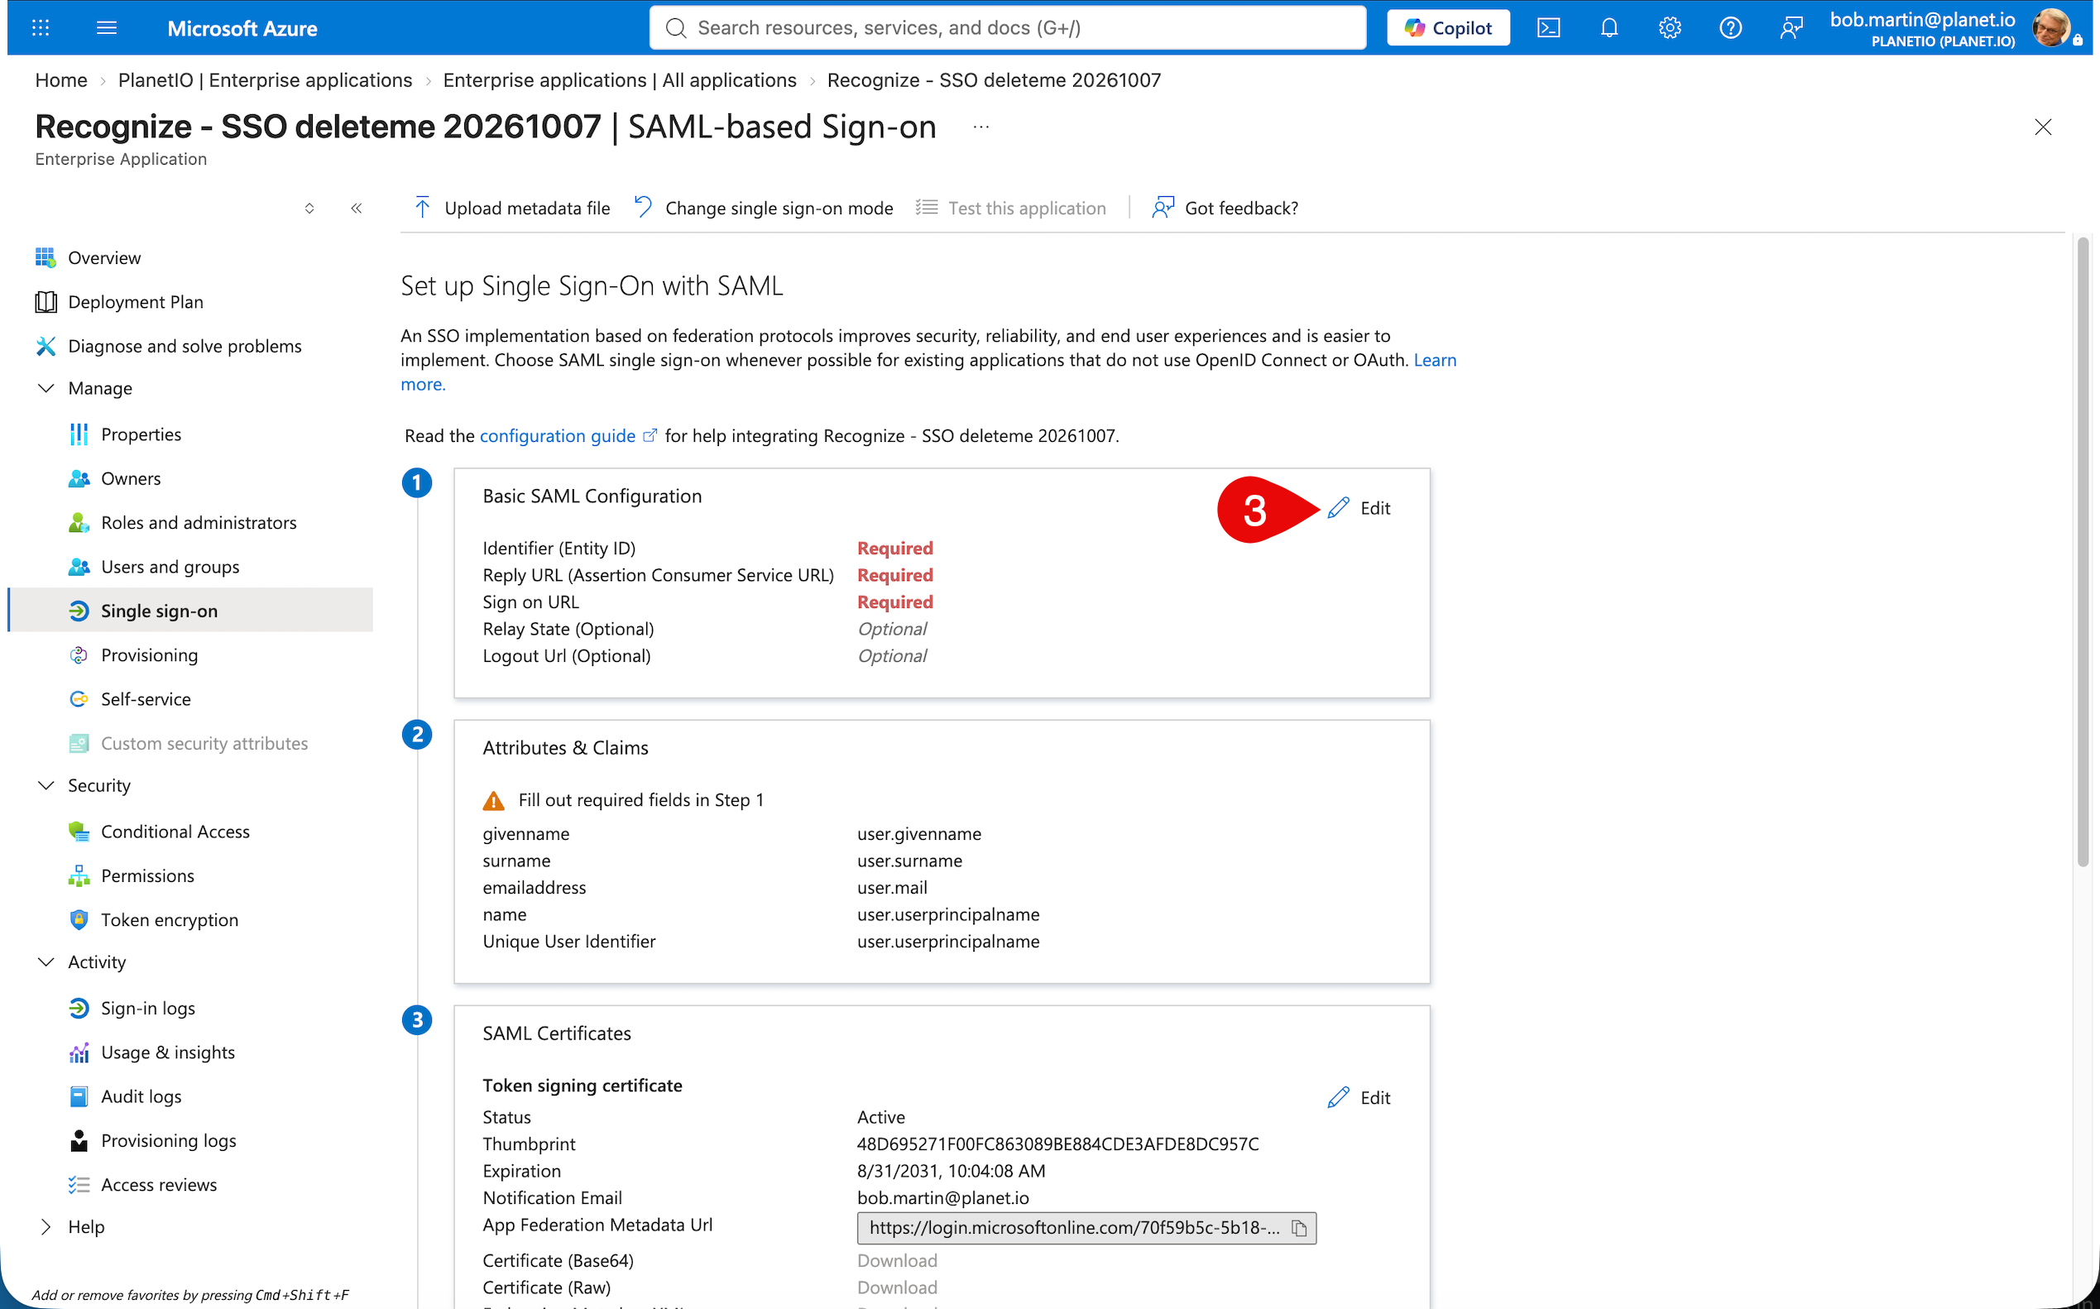Open the notifications bell
The image size is (2100, 1309).
point(1609,27)
